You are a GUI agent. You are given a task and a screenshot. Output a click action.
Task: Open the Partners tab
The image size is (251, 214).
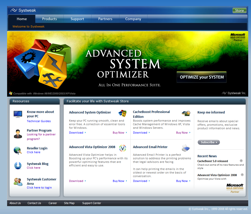click(105, 19)
